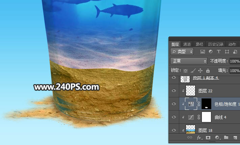Select layer named 曲线 4
The image size is (240, 145).
[220, 117]
